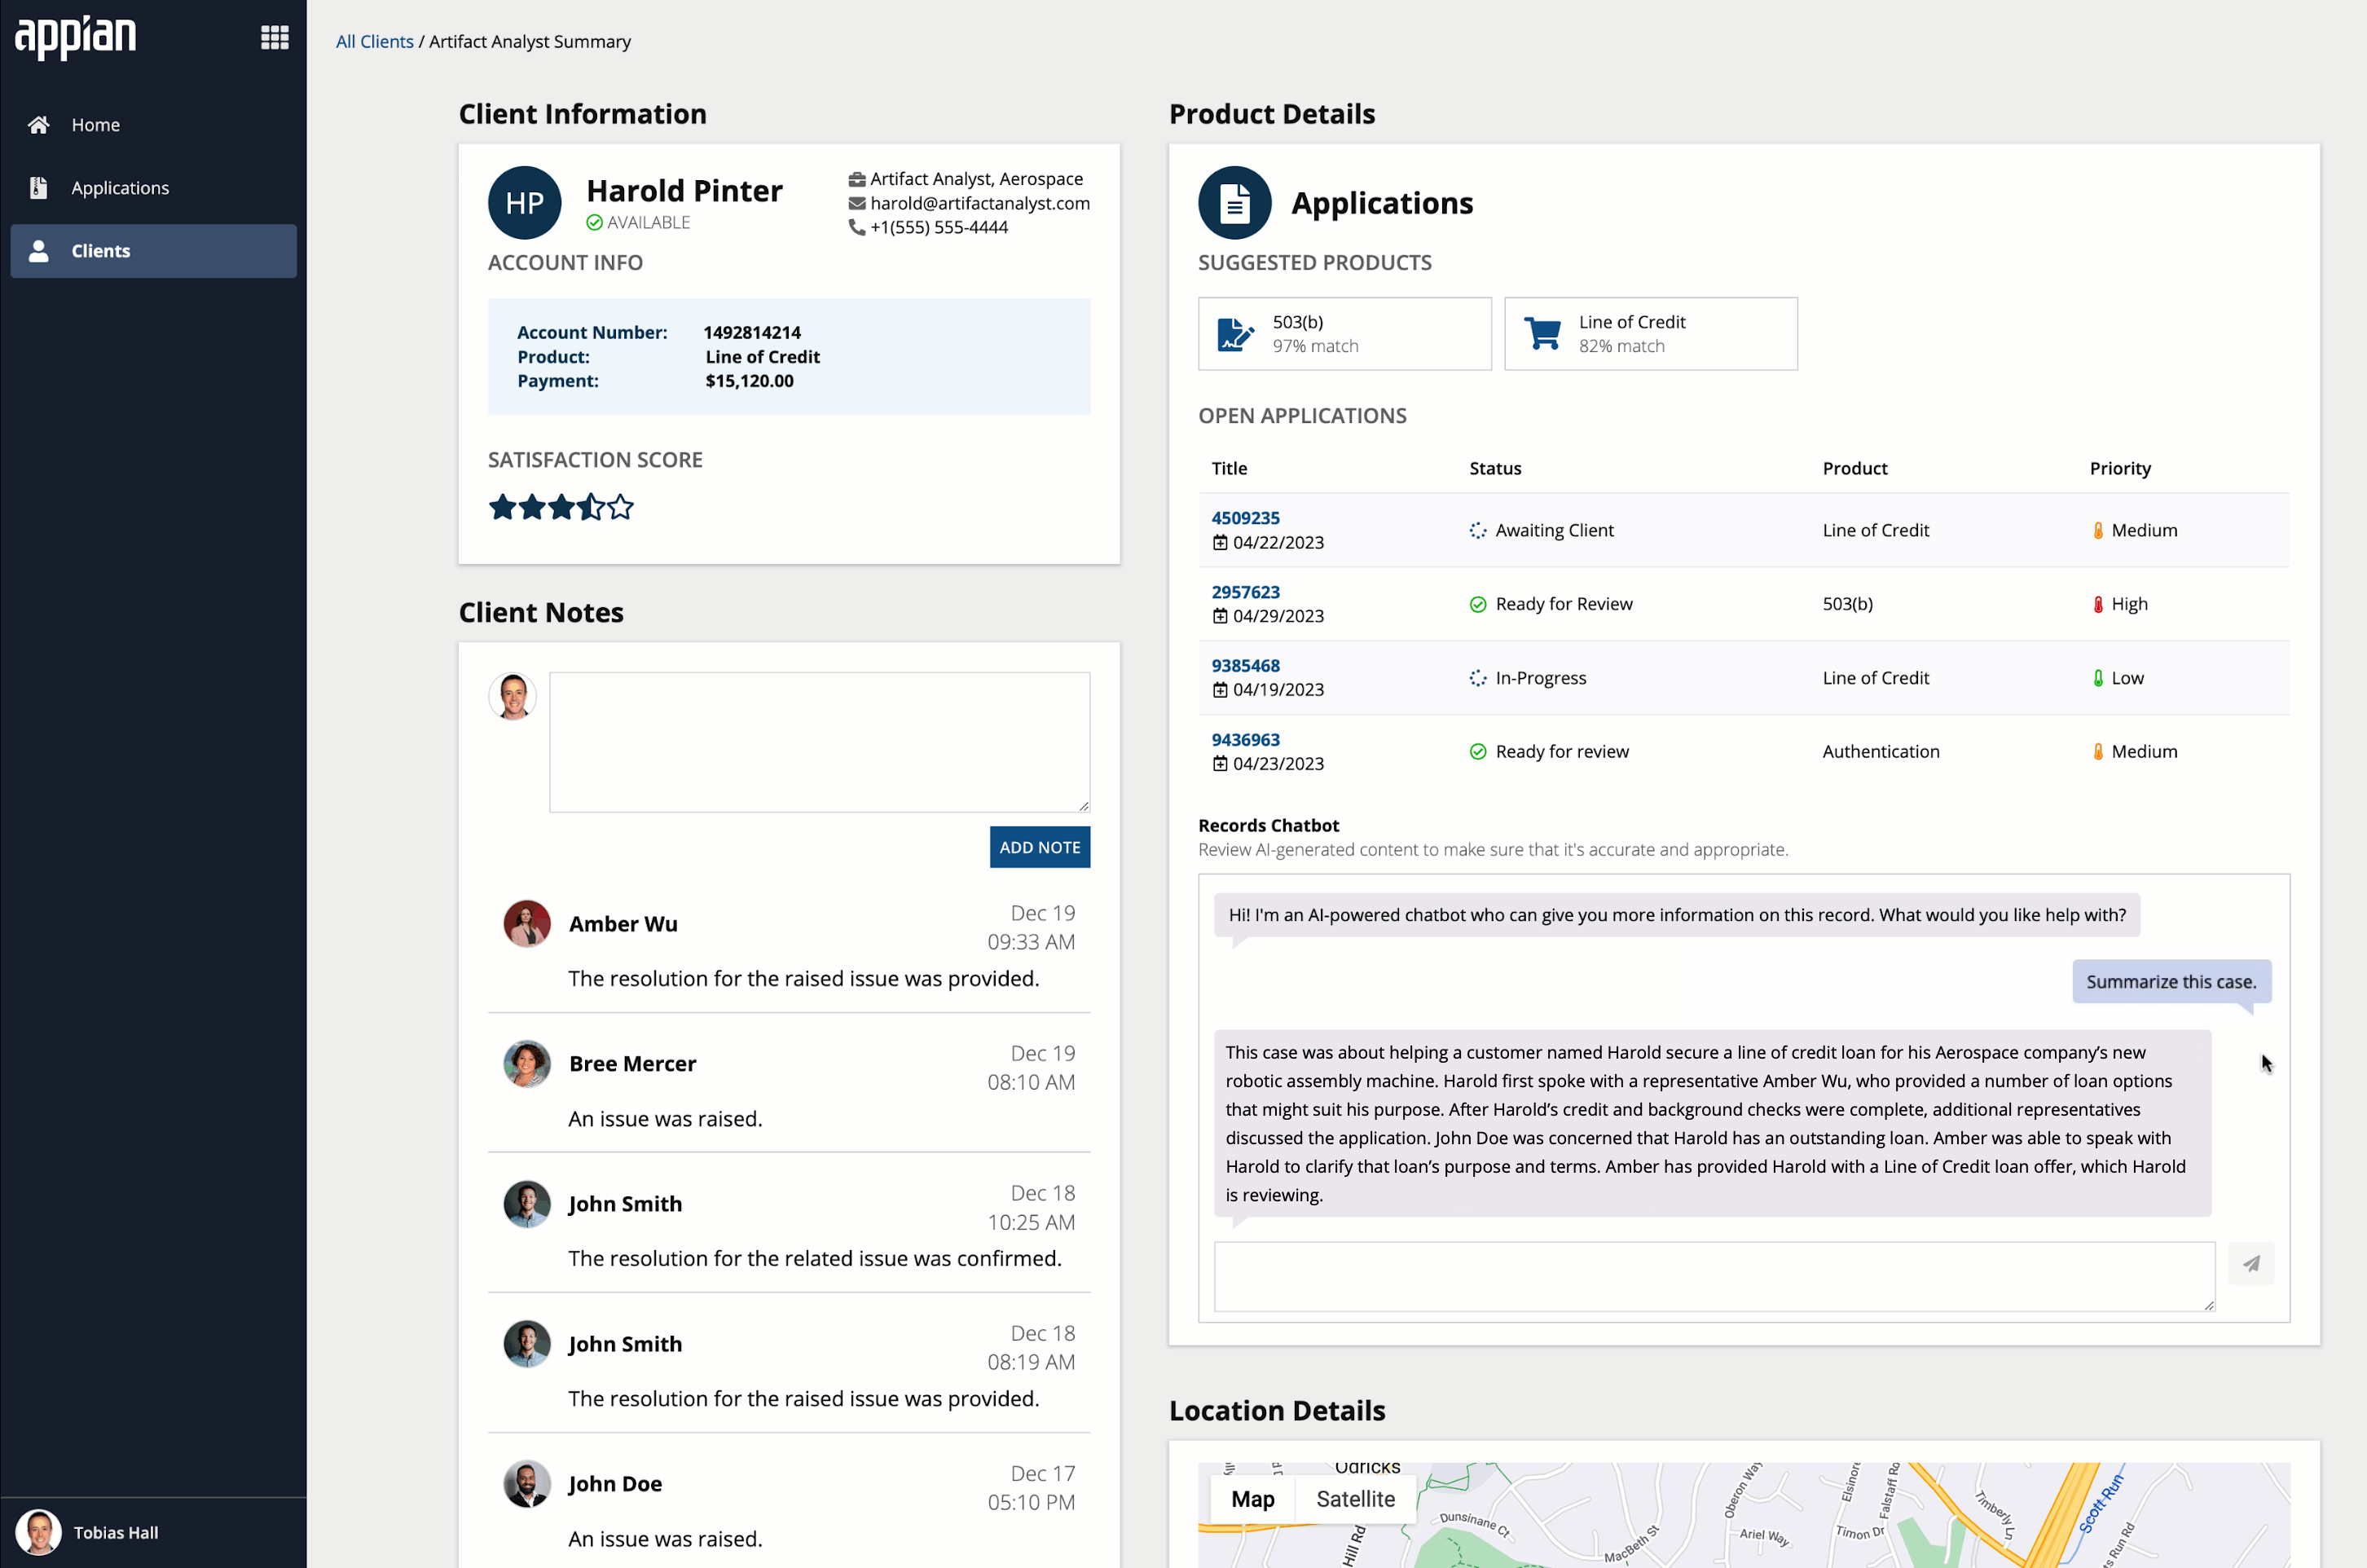Click the 'Summarize this case.' chat bubble

(x=2171, y=982)
